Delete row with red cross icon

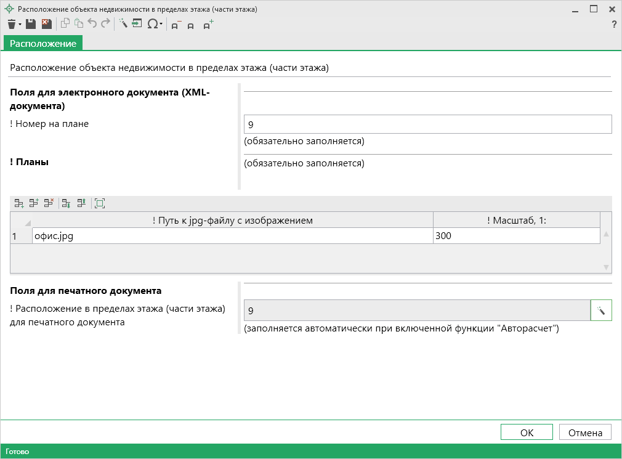tap(49, 203)
